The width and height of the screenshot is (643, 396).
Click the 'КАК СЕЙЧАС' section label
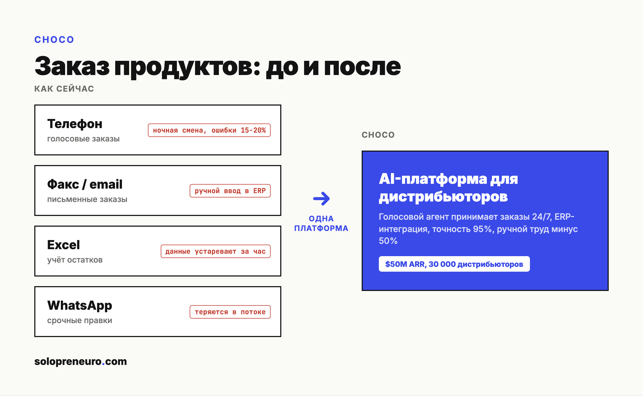point(64,89)
